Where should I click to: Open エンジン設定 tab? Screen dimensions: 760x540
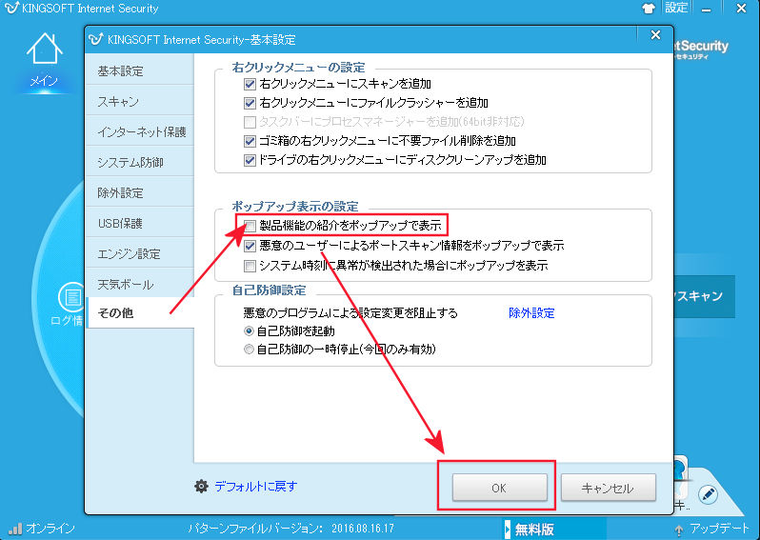click(x=140, y=254)
